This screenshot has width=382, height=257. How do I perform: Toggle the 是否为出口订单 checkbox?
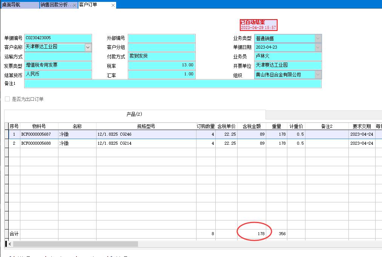tap(8, 99)
